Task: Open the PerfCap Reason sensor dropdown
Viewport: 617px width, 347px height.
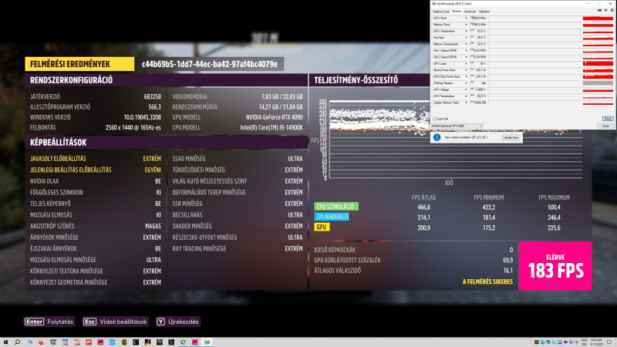Action: (x=466, y=83)
